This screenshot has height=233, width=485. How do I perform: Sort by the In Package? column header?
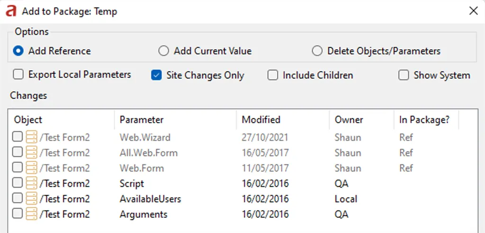pyautogui.click(x=424, y=120)
